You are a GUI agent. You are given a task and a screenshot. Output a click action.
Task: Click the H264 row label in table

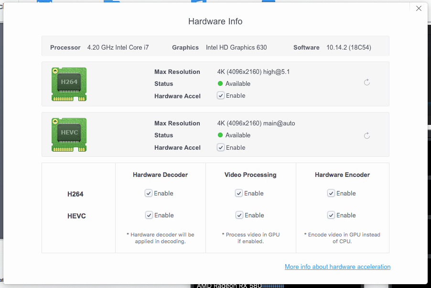coord(75,194)
